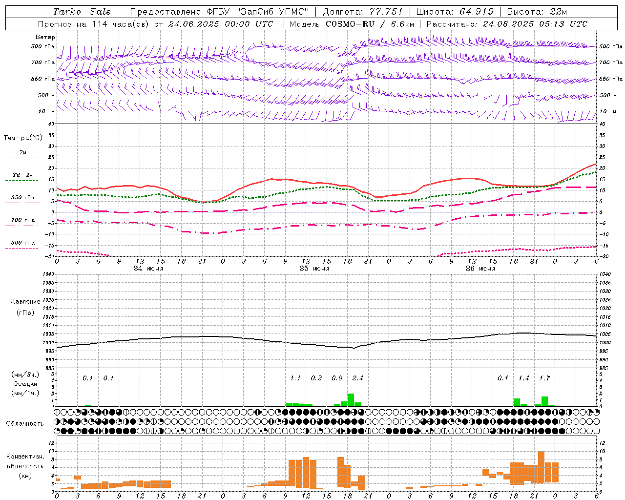Click the solid line sample under the '2м' legend
The width and height of the screenshot is (625, 500).
click(22, 158)
